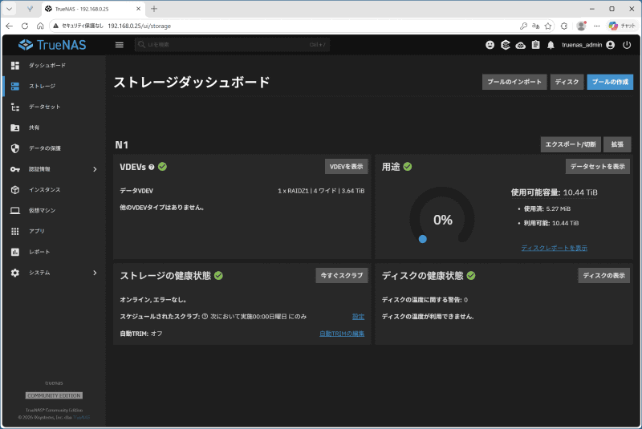Screen dimensions: 642x429
Task: Focus the UIを検索 search field
Action: click(232, 45)
